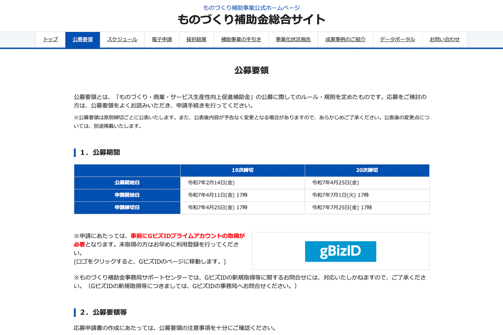This screenshot has width=503, height=335.
Task: Open the 採択結果 nav item
Action: [197, 39]
